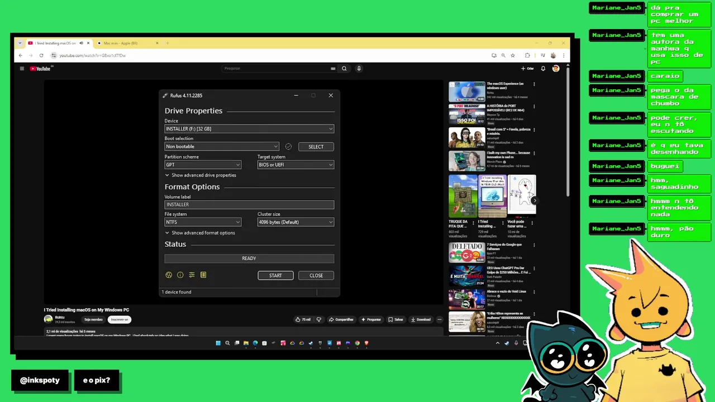715x402 pixels.
Task: Go back in the browser
Action: point(21,55)
